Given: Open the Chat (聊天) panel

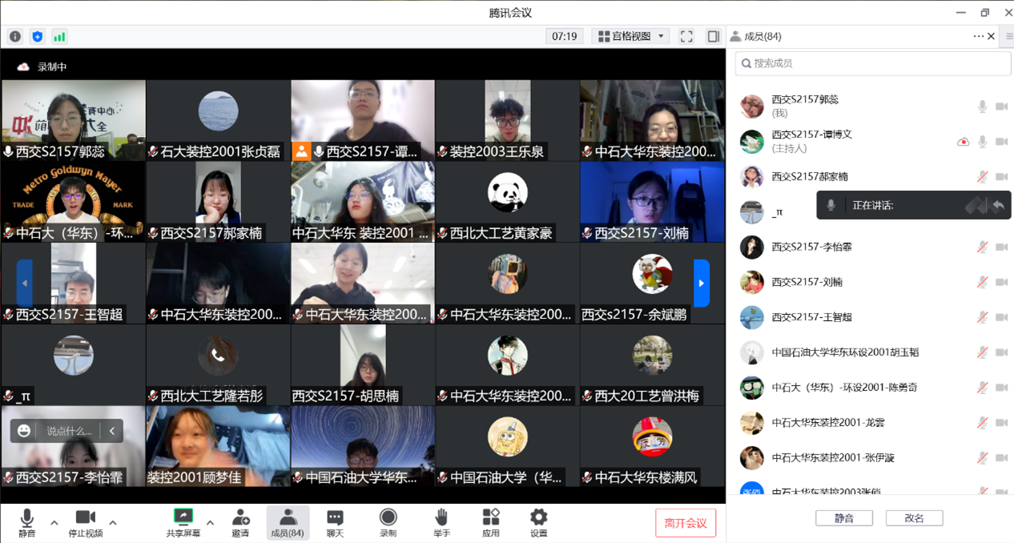Looking at the screenshot, I should pos(335,523).
